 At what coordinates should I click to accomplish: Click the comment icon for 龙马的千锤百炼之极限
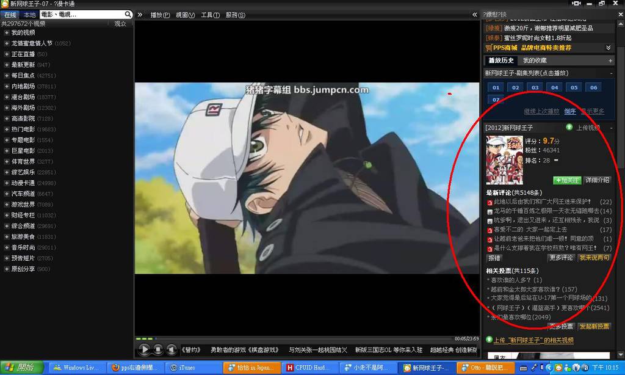coord(490,211)
